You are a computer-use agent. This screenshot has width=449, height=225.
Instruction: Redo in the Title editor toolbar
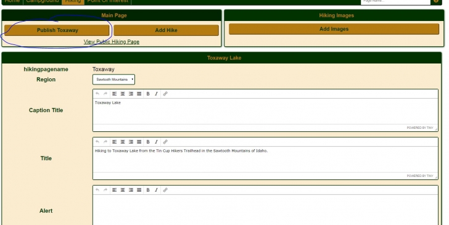tap(105, 142)
